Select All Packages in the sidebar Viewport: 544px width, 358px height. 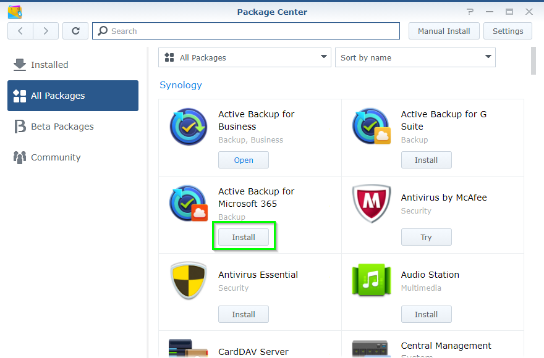pos(73,96)
